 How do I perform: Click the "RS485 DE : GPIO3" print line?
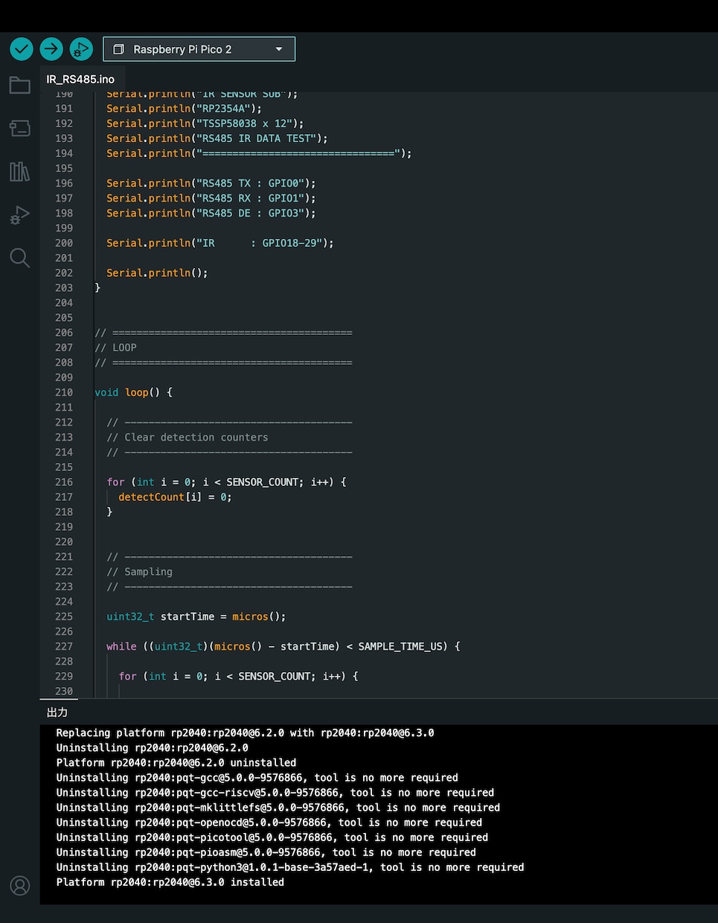tap(211, 213)
